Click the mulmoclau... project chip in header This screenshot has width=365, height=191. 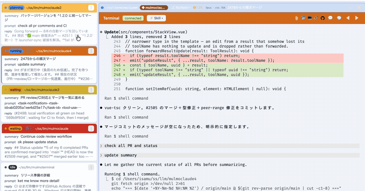[154, 8]
